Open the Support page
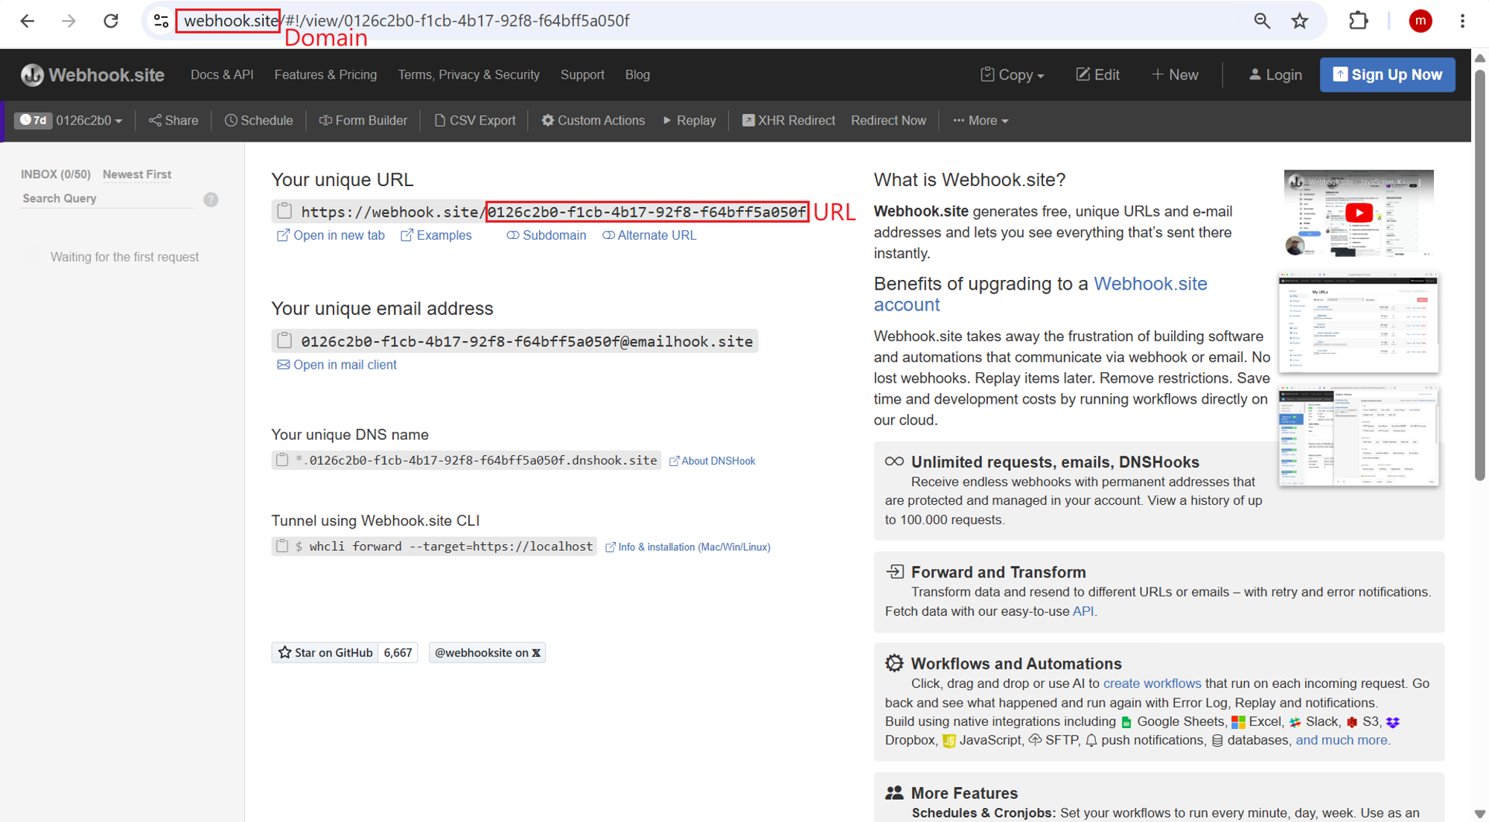The height and width of the screenshot is (822, 1489). (582, 74)
